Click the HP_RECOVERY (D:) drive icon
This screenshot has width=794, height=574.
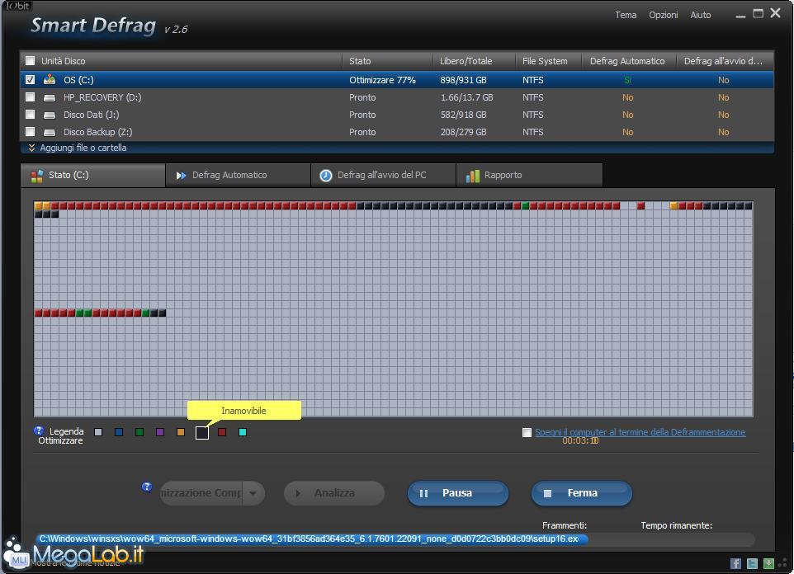tap(50, 97)
